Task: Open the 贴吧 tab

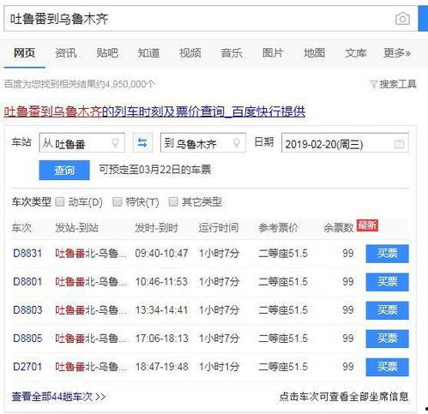Action: [107, 53]
